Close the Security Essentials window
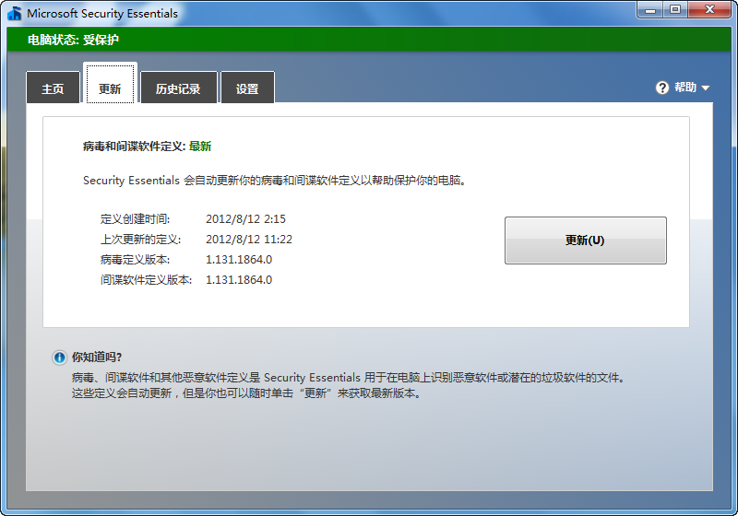Screen dimensions: 738x516 [x=709, y=9]
